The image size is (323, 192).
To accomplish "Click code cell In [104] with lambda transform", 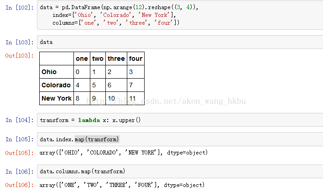I will (x=180, y=120).
